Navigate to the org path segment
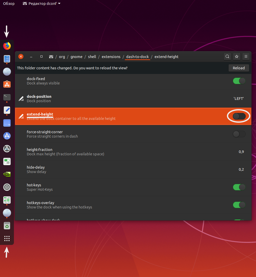This screenshot has height=277, width=256. click(62, 57)
